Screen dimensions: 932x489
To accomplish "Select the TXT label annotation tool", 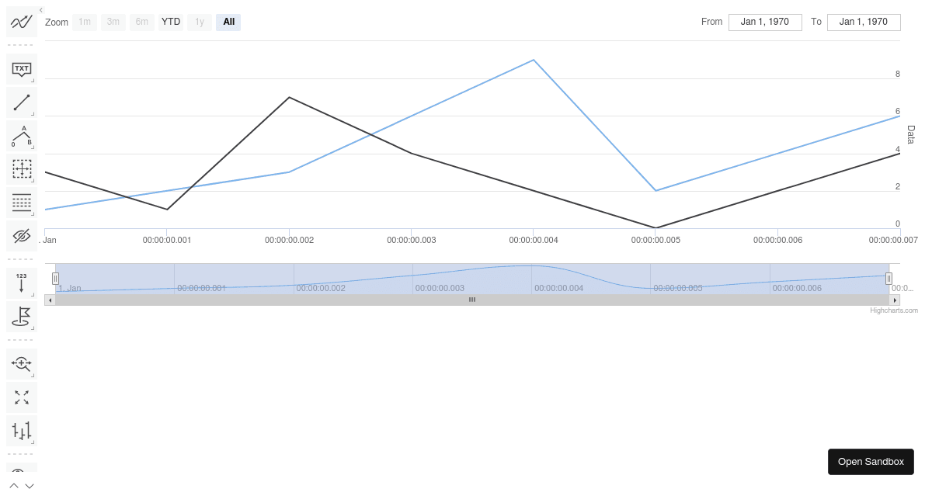I will (x=22, y=69).
